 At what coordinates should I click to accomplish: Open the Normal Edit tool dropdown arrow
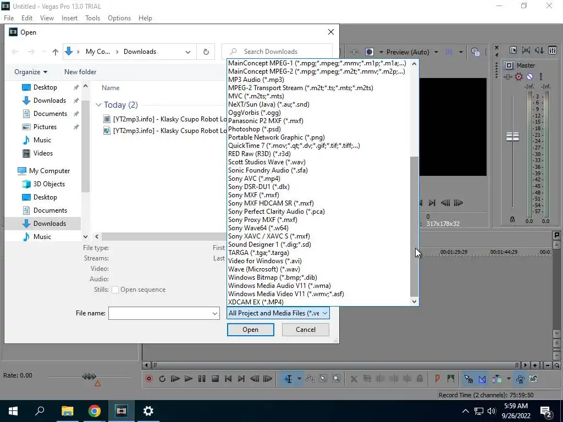(299, 379)
